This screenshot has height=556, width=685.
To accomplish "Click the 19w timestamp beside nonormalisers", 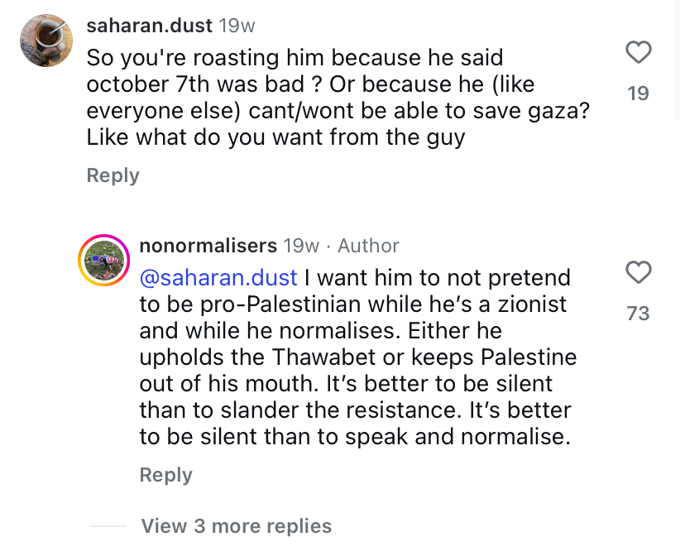I will pyautogui.click(x=301, y=246).
